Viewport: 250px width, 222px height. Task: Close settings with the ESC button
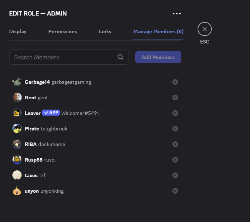[205, 29]
